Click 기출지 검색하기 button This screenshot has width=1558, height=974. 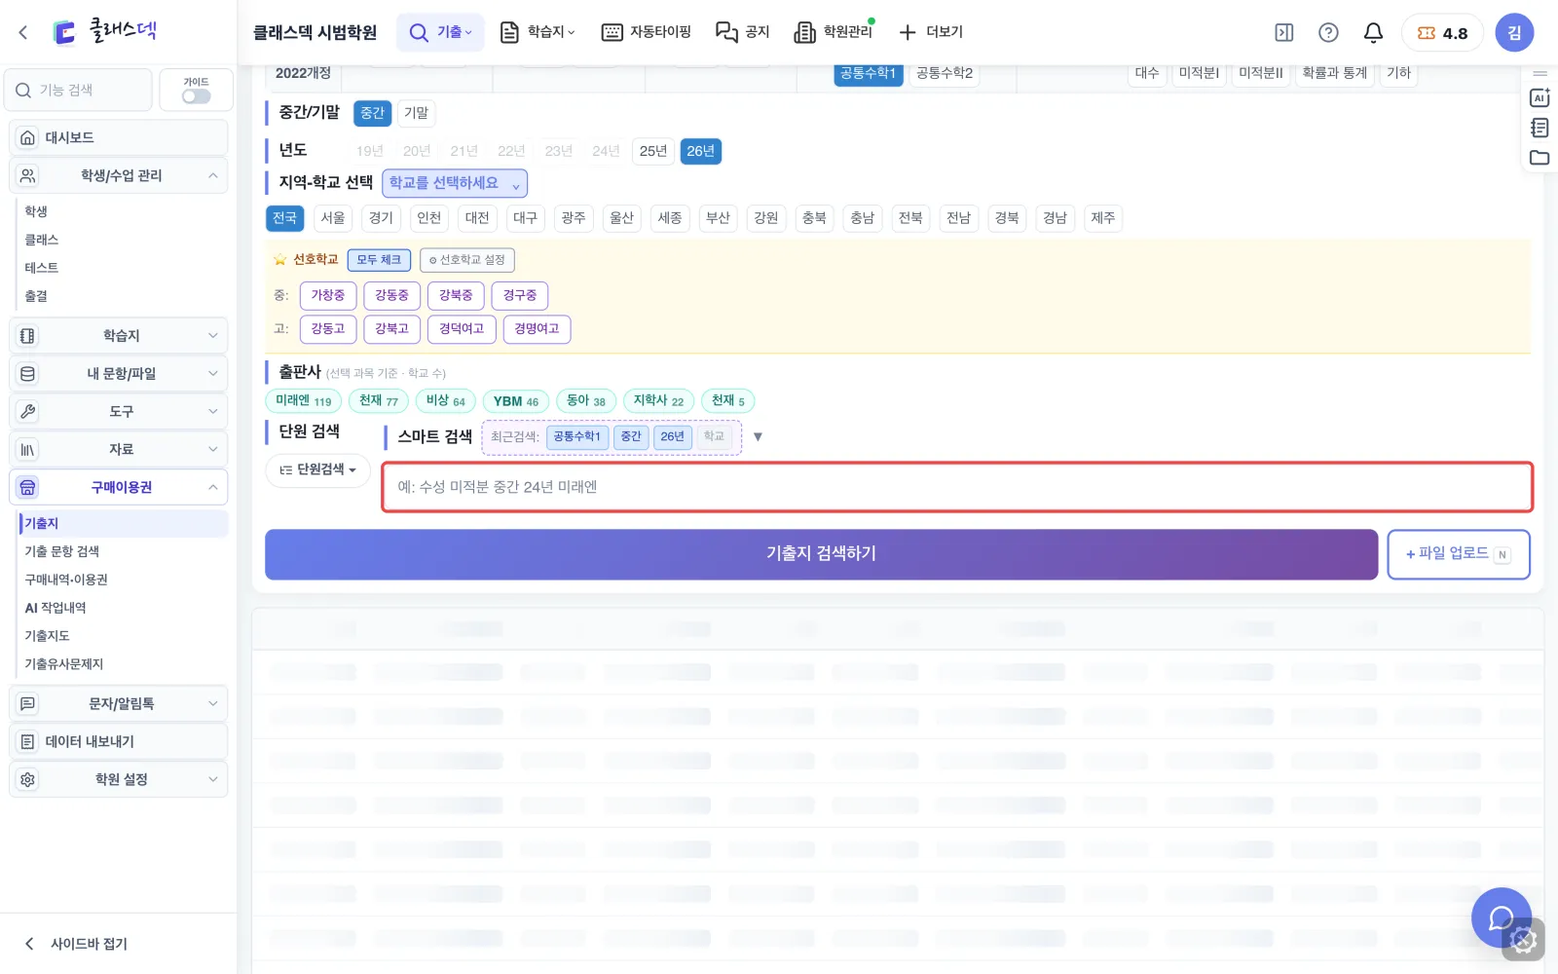click(821, 554)
